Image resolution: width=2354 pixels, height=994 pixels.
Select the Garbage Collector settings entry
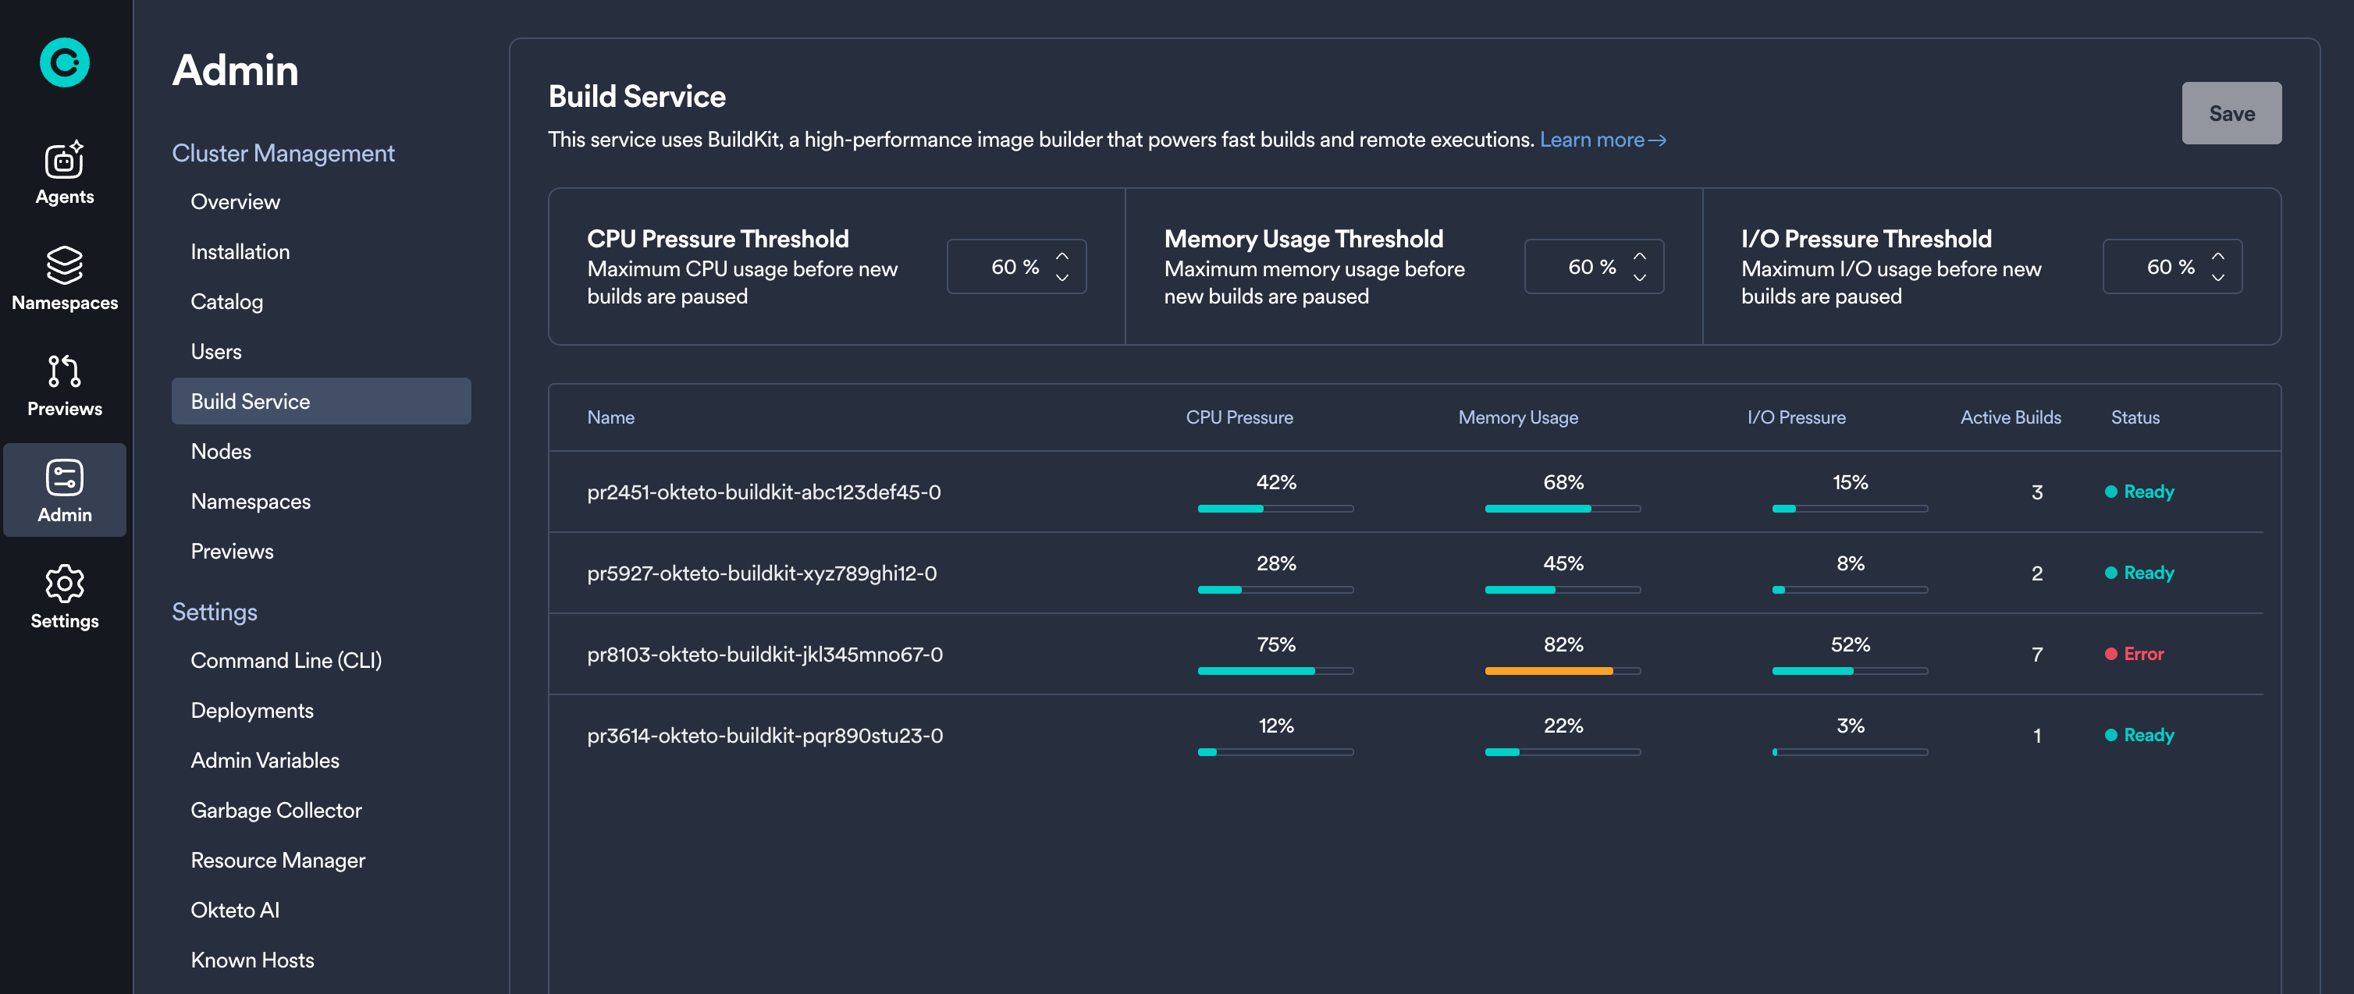pos(276,809)
